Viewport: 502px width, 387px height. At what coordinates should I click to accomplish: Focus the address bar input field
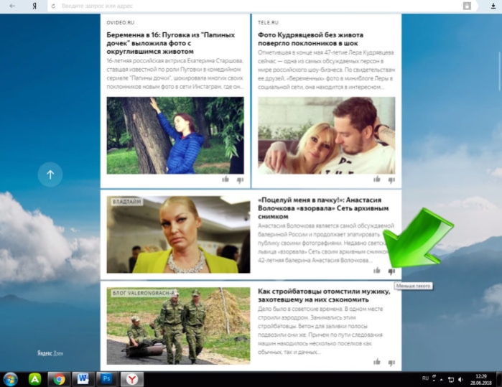pyautogui.click(x=256, y=6)
